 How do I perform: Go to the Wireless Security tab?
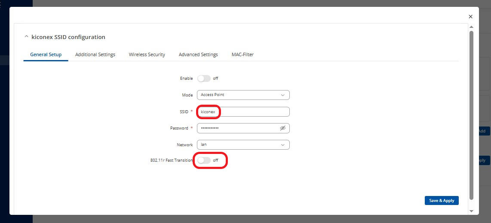pyautogui.click(x=147, y=55)
